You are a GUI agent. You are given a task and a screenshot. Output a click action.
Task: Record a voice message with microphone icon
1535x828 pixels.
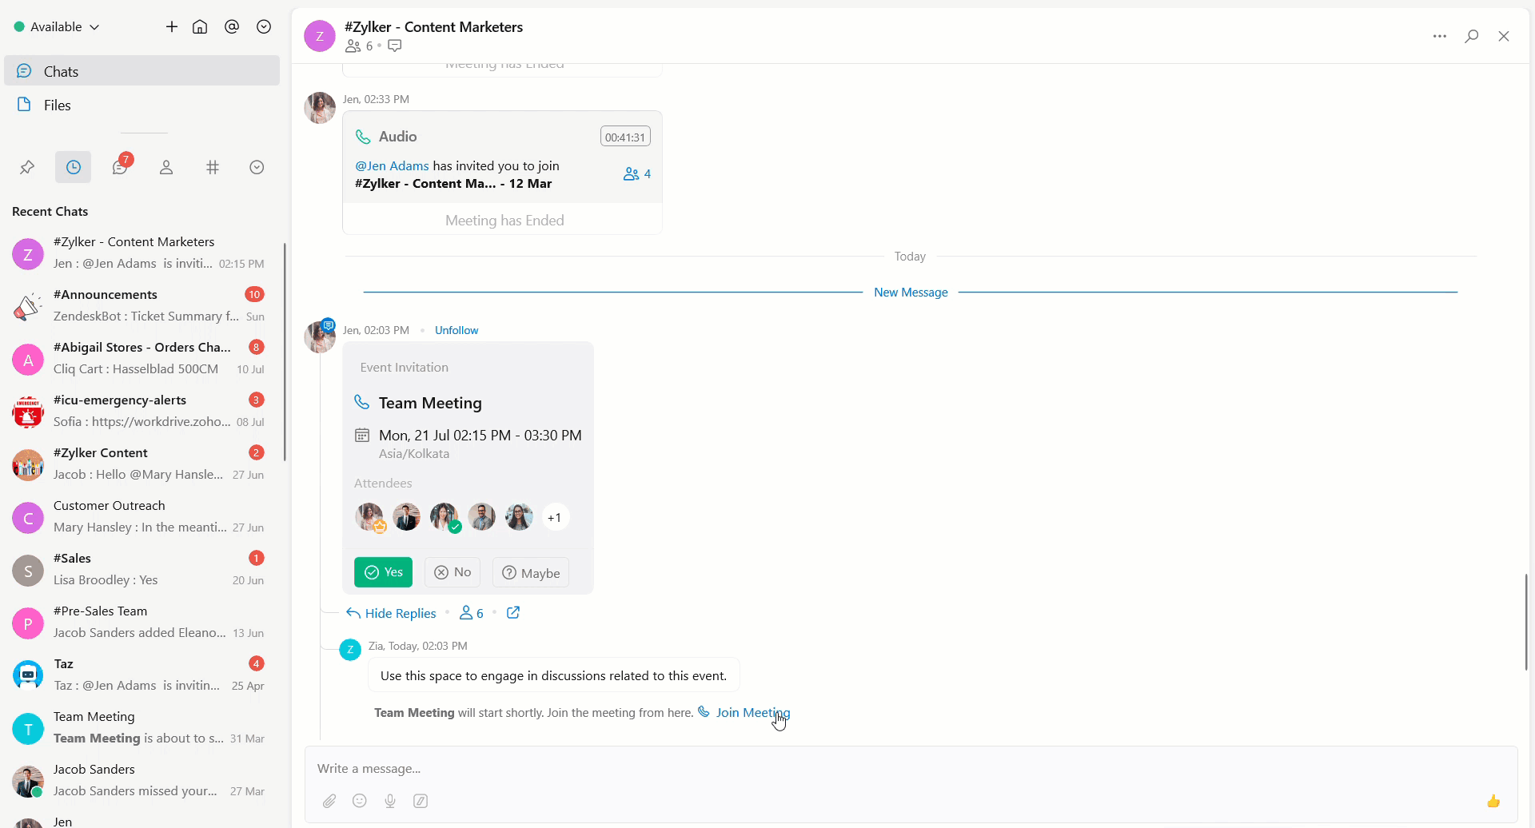(x=390, y=801)
